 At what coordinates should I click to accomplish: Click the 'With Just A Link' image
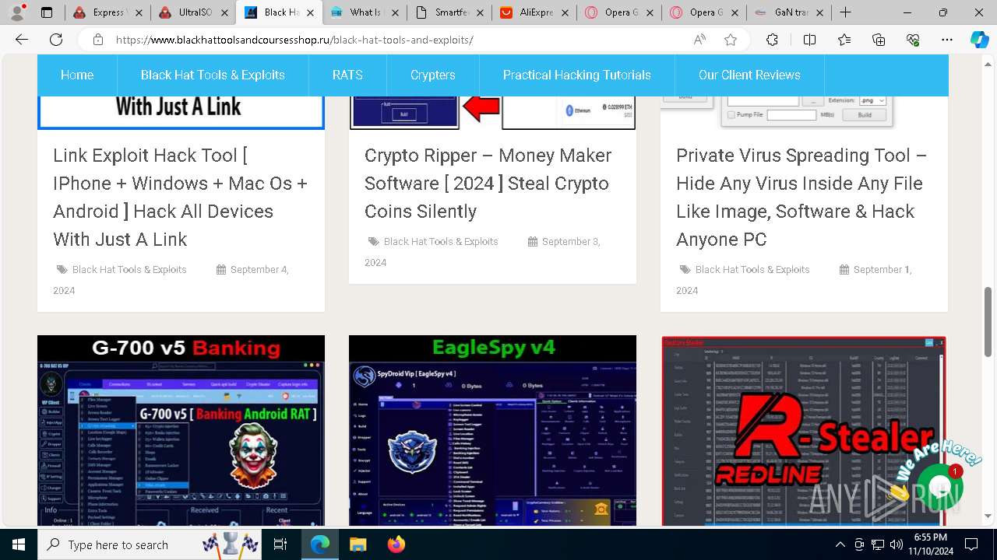181,111
